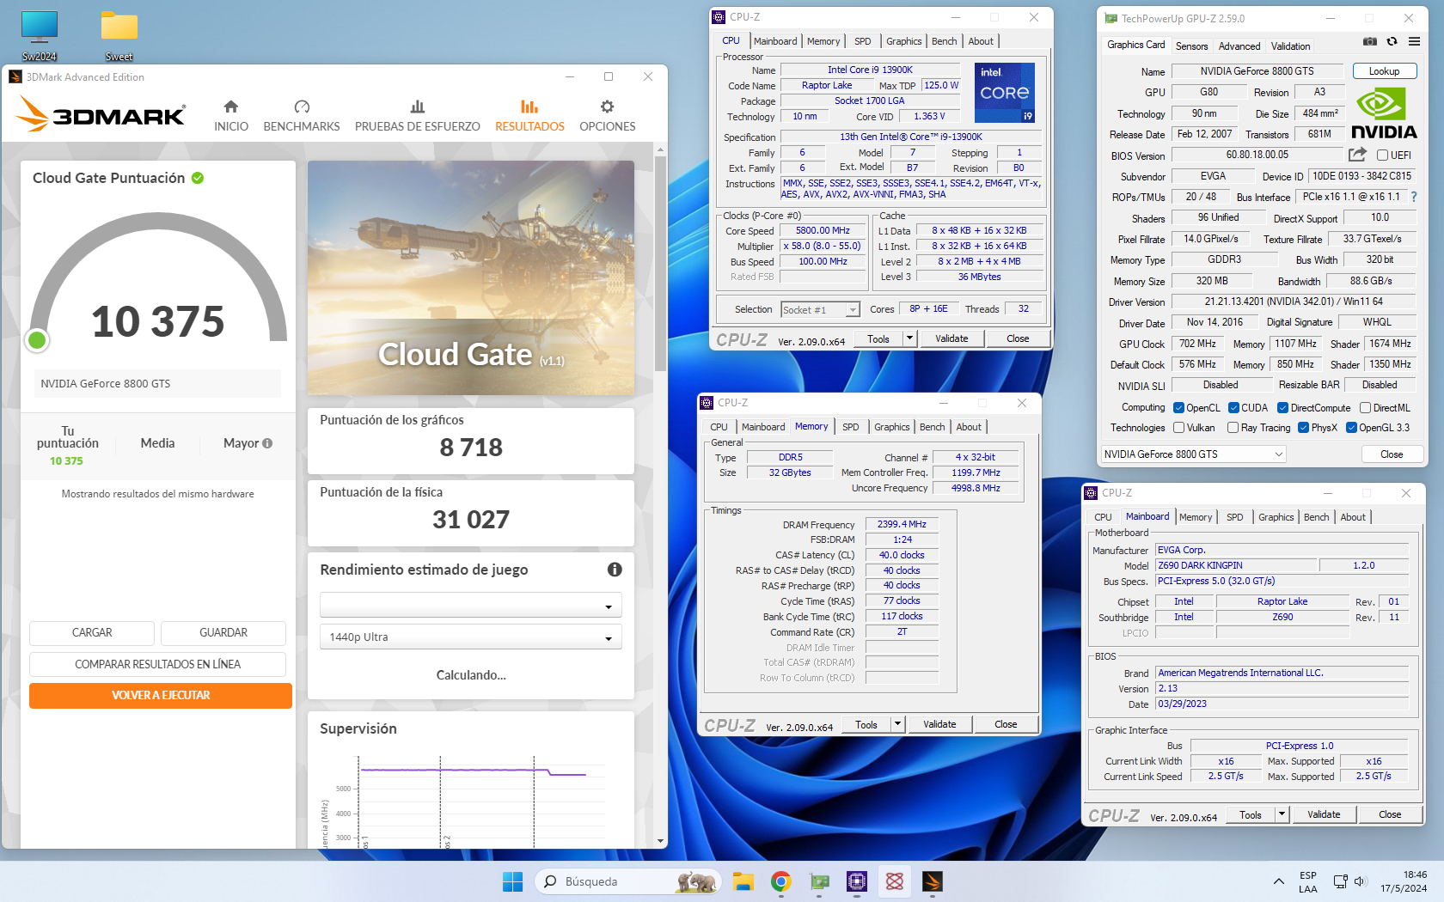Show hidden tray icons chevron

(x=1279, y=881)
